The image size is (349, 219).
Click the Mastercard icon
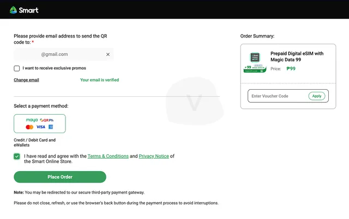coord(29,127)
